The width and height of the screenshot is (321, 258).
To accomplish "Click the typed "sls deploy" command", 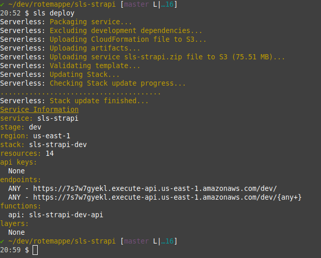I will (53, 13).
